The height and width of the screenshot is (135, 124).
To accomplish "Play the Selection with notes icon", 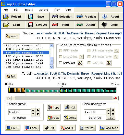I will [62, 17].
